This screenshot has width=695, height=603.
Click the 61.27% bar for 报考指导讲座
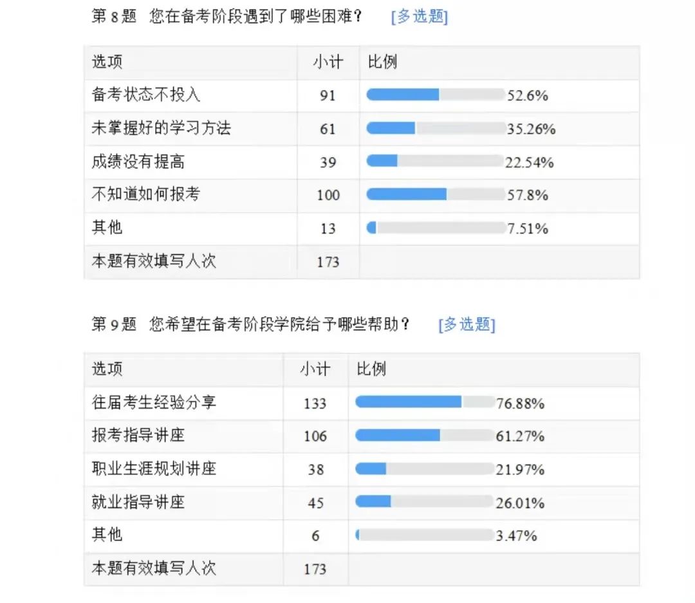(x=425, y=435)
